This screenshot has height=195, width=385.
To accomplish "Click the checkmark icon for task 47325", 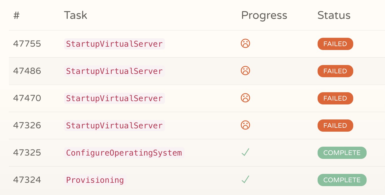I will pyautogui.click(x=245, y=152).
